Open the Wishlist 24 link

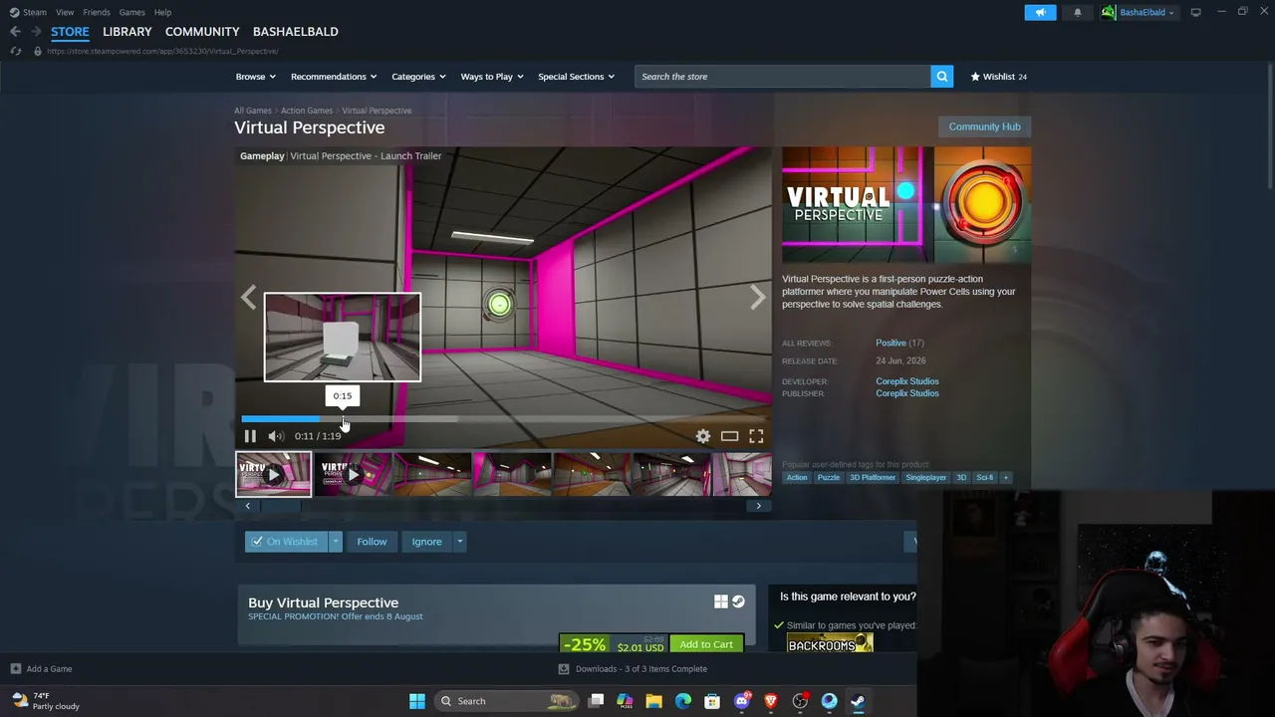999,77
